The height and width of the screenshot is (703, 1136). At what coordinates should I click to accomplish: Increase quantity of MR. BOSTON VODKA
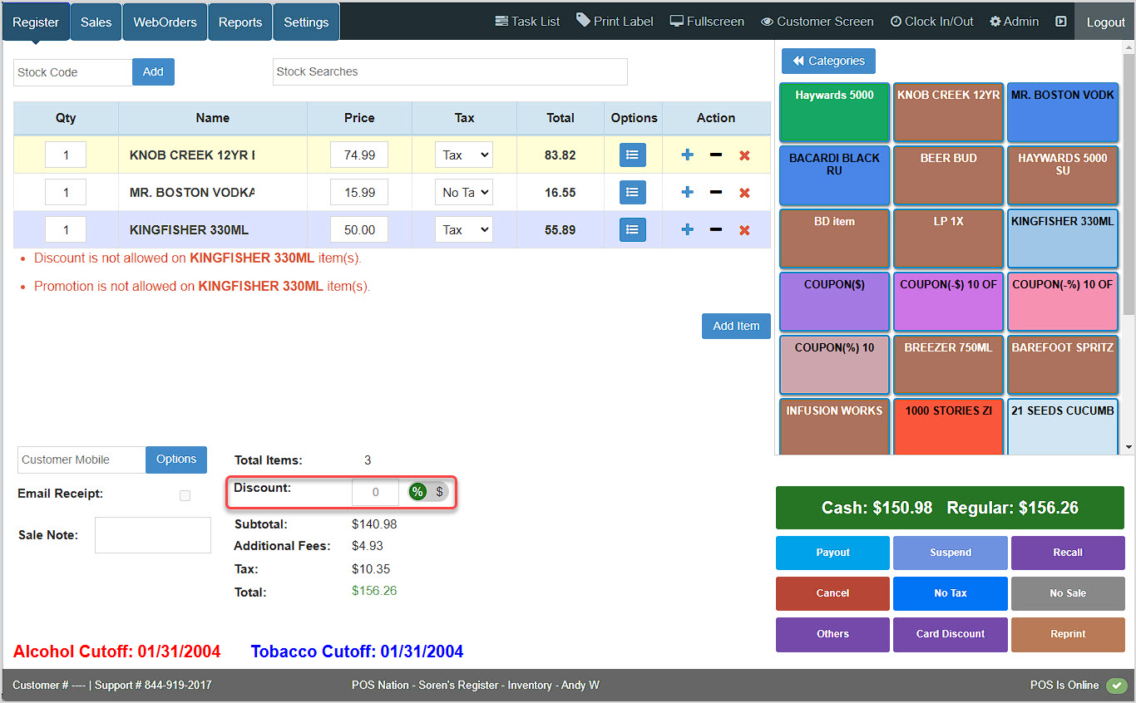pyautogui.click(x=686, y=192)
